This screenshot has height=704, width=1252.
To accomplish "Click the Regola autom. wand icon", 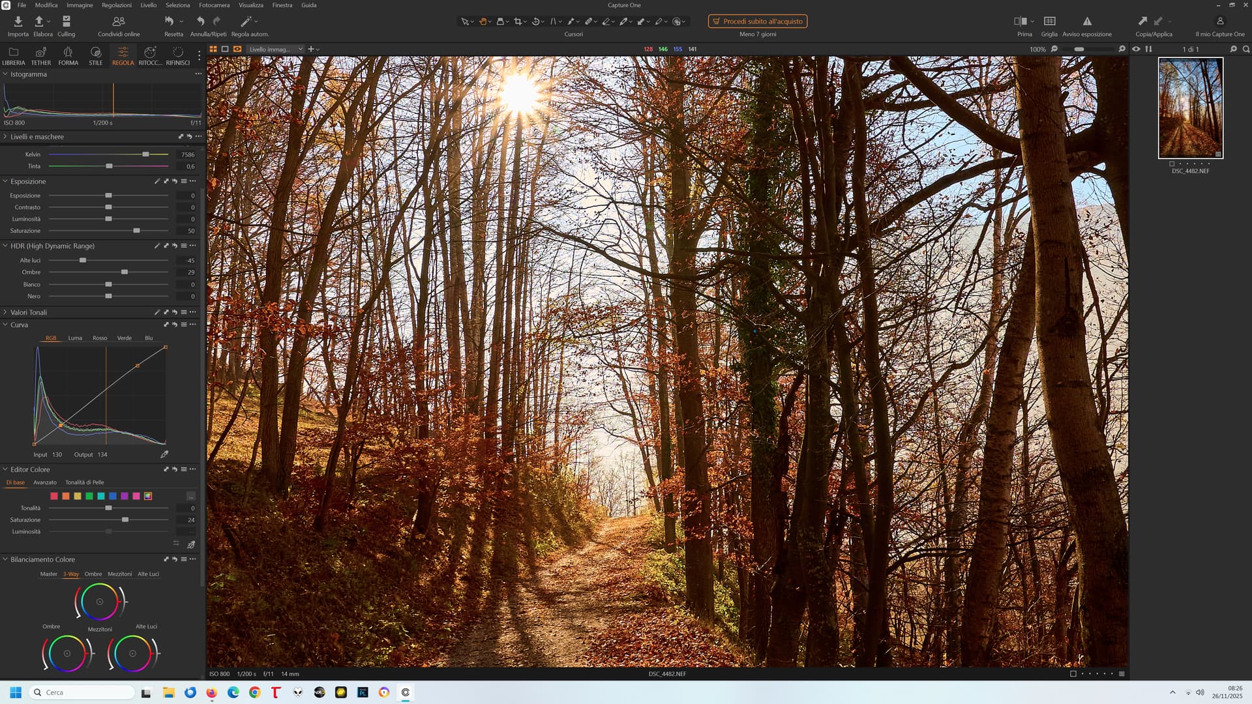I will [x=246, y=22].
